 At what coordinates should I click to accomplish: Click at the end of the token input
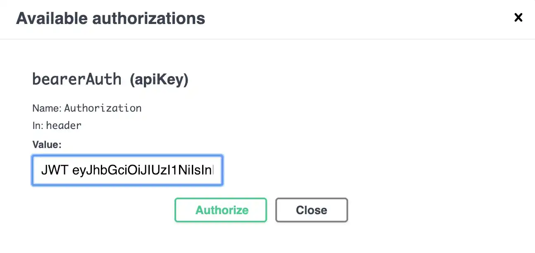pyautogui.click(x=213, y=170)
